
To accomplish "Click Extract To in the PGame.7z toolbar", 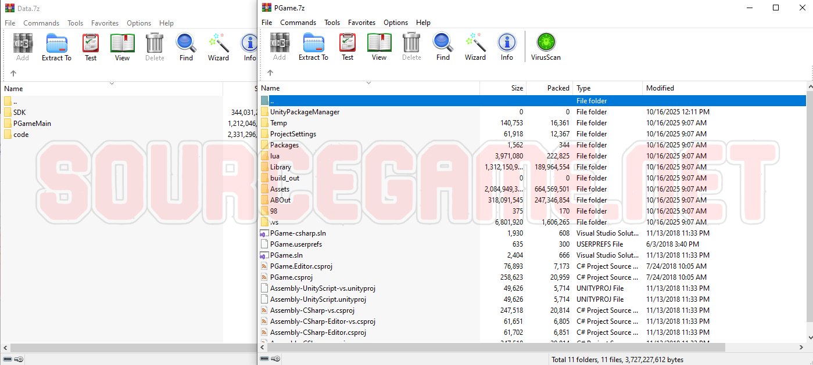I will [x=313, y=46].
